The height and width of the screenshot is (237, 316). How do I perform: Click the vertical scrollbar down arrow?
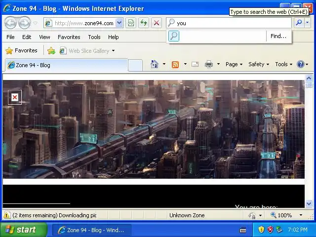309,203
